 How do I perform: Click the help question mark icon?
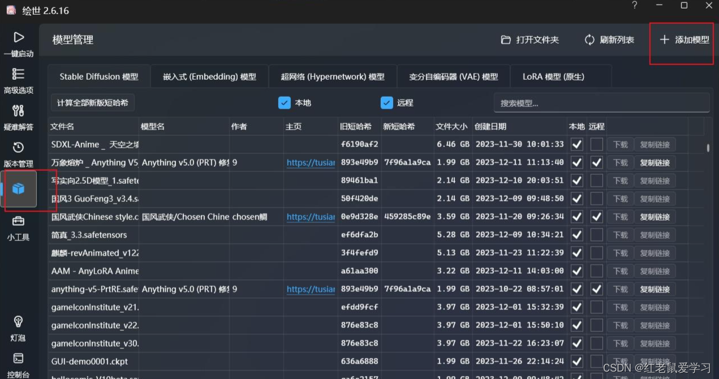[x=635, y=5]
